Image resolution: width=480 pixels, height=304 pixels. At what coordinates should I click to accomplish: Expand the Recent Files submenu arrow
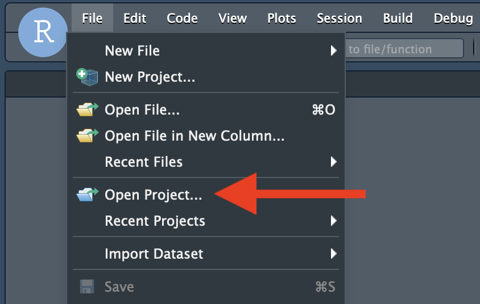[334, 162]
